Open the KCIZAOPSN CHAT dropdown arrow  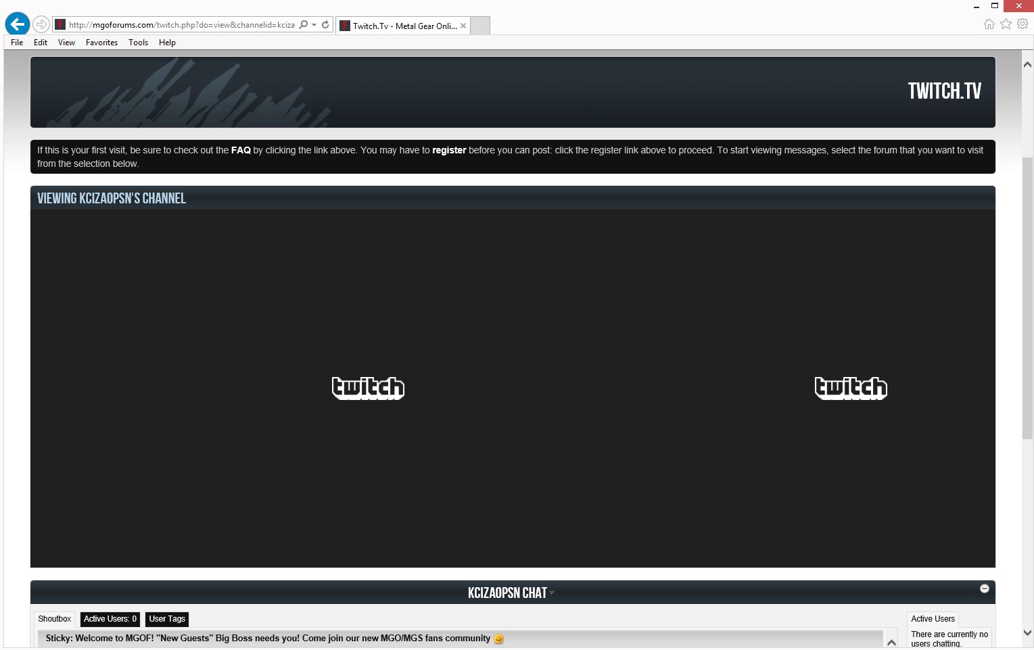(552, 593)
